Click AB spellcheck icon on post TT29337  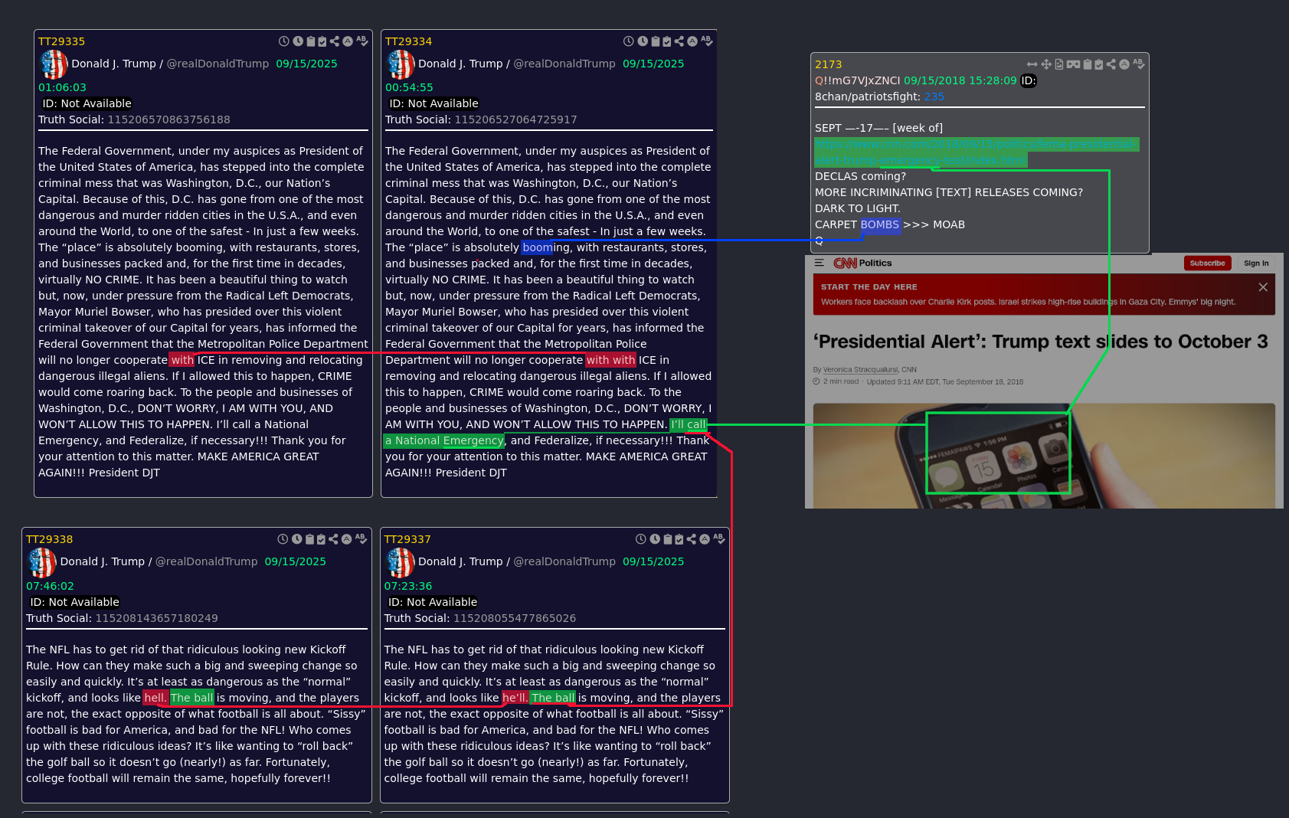(719, 539)
